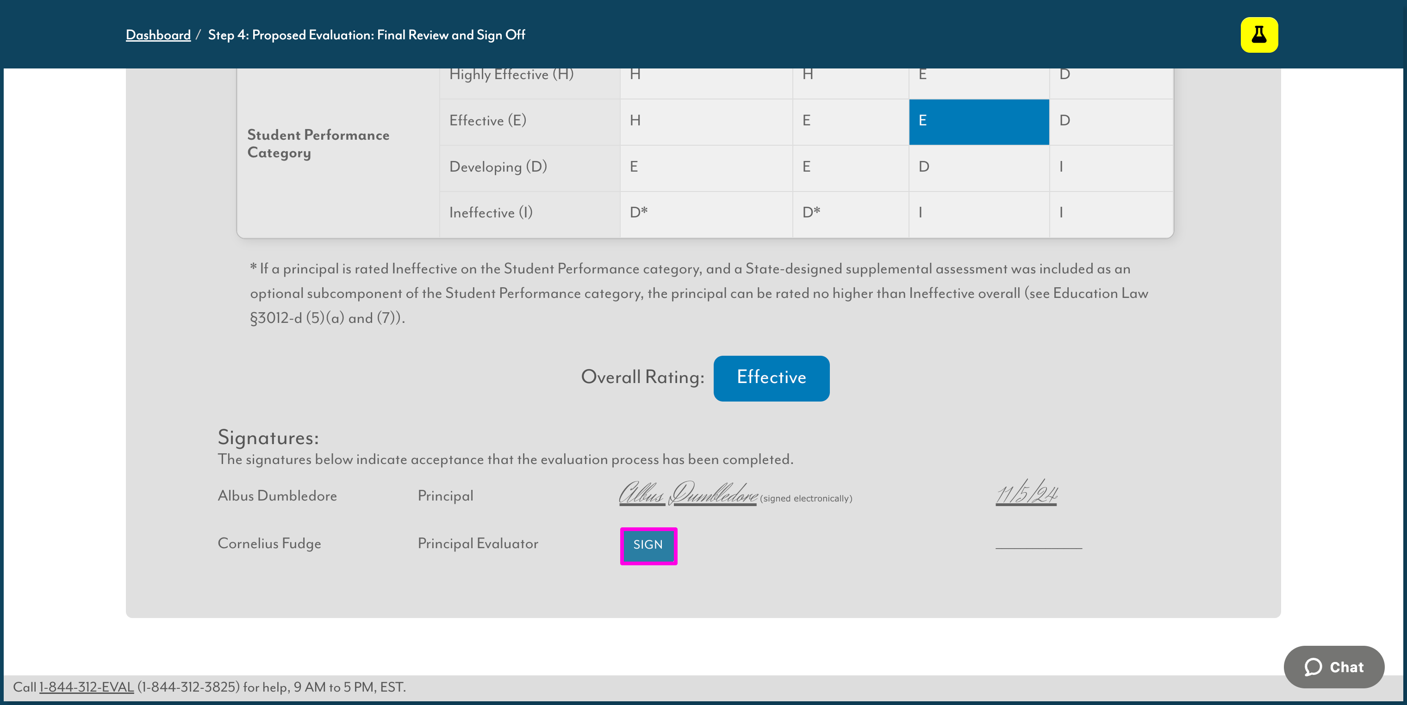This screenshot has width=1407, height=705.
Task: Click the 'Ineffective (I)' row label
Action: point(491,212)
